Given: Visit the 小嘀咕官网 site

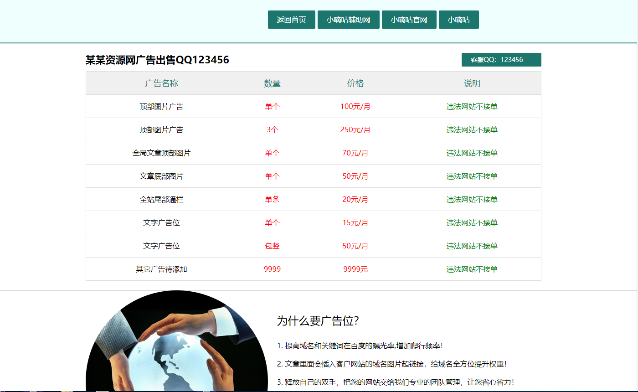Looking at the screenshot, I should [409, 19].
